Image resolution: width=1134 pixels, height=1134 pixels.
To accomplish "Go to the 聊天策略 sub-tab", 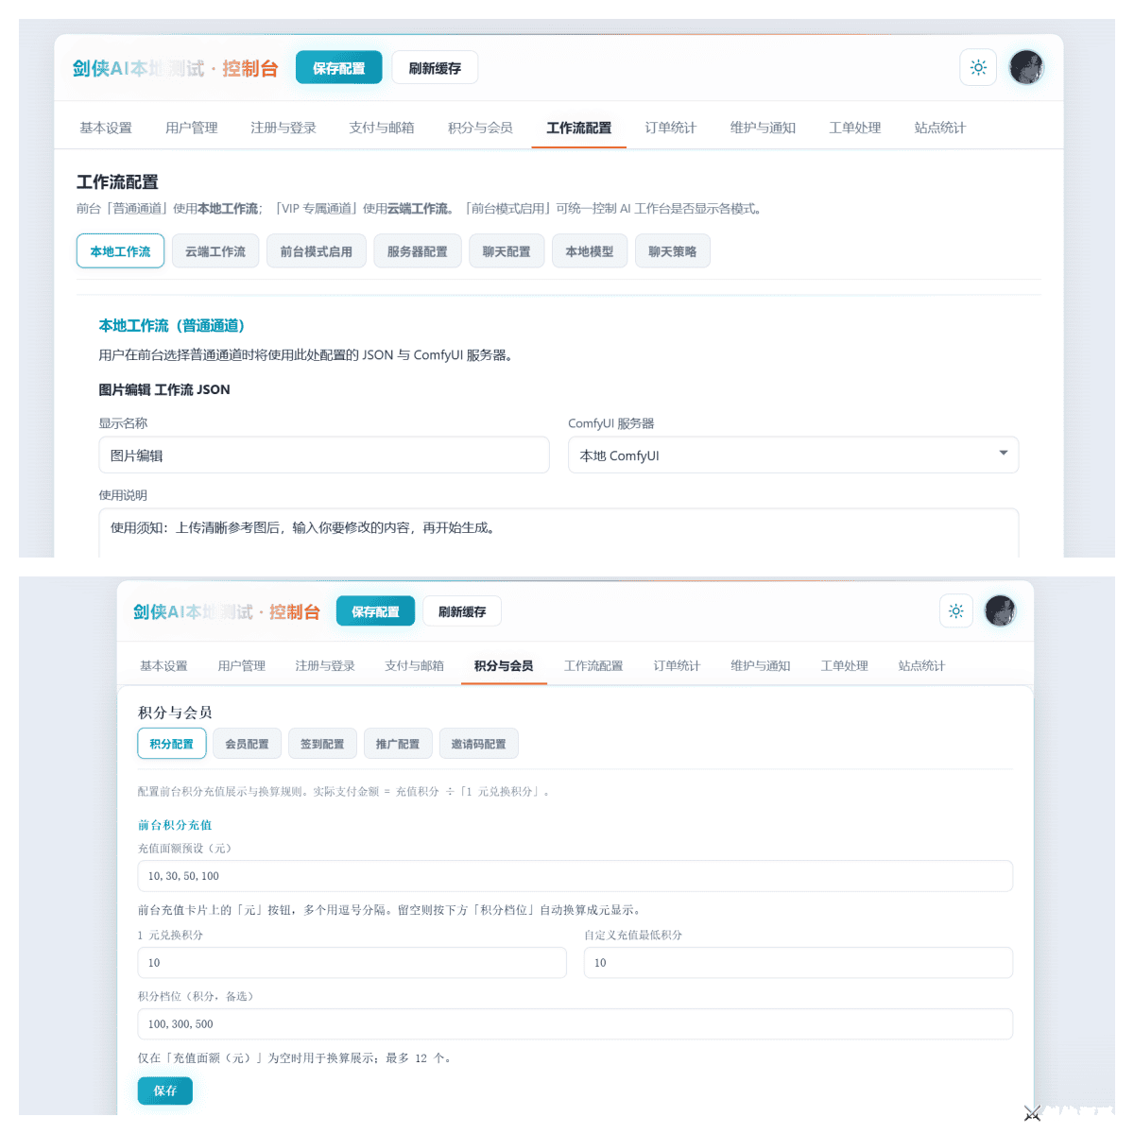I will [673, 251].
